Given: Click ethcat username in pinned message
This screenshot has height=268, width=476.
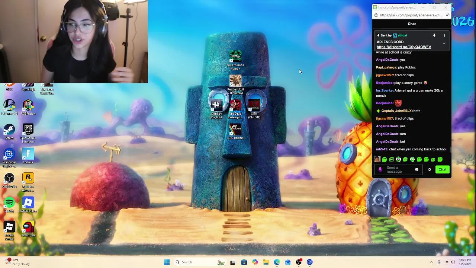Looking at the screenshot, I should (x=402, y=35).
